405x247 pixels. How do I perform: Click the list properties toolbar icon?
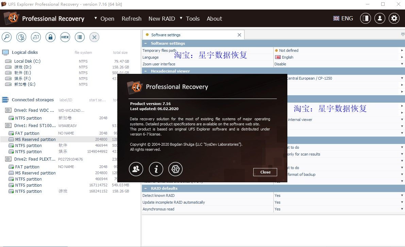[x=80, y=37]
